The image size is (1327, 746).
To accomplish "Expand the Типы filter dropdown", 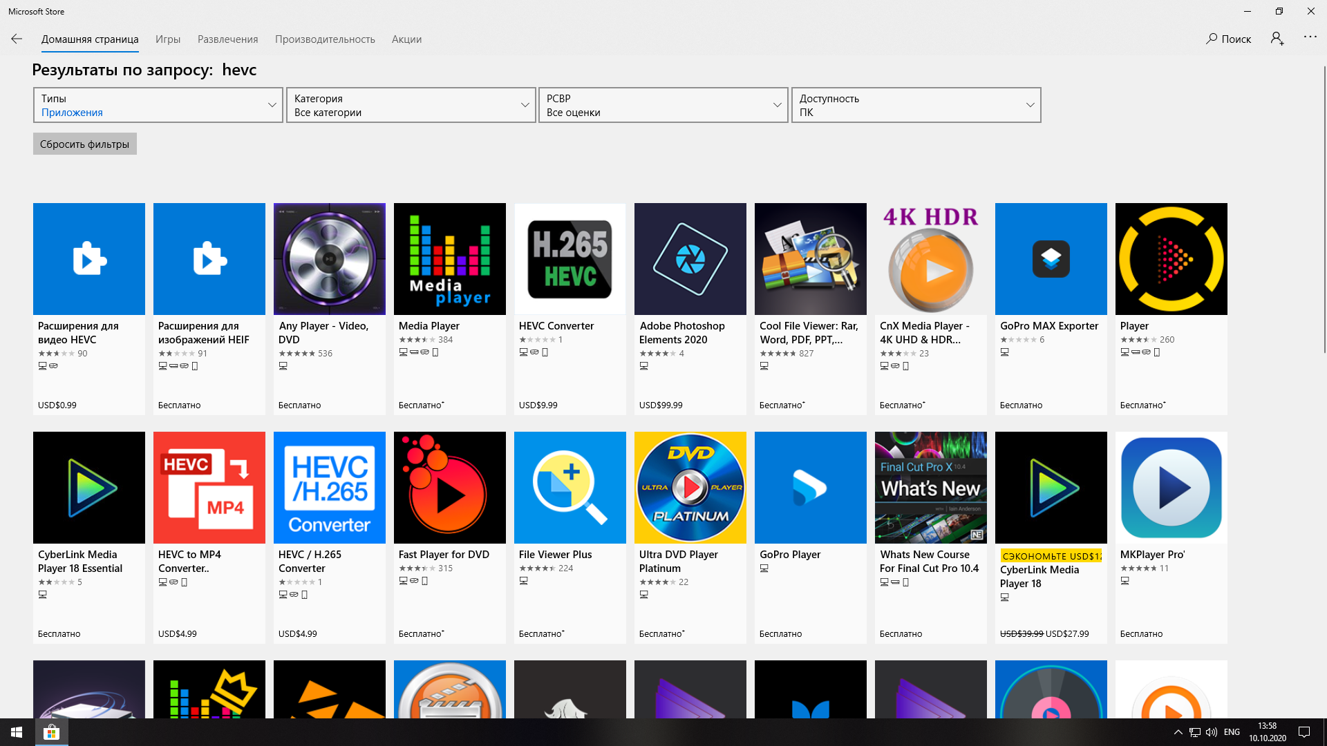I will point(158,105).
